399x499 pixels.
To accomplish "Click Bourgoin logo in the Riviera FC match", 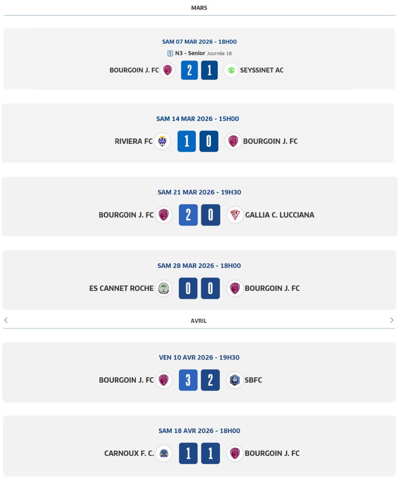I will (x=233, y=141).
